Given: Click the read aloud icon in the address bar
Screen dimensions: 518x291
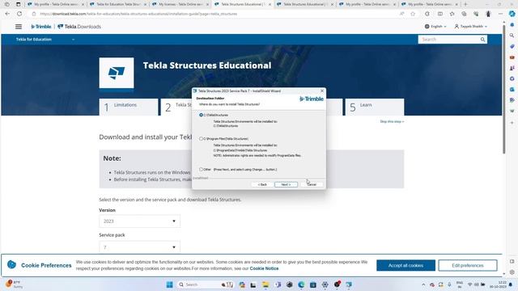Looking at the screenshot, I should [x=401, y=14].
